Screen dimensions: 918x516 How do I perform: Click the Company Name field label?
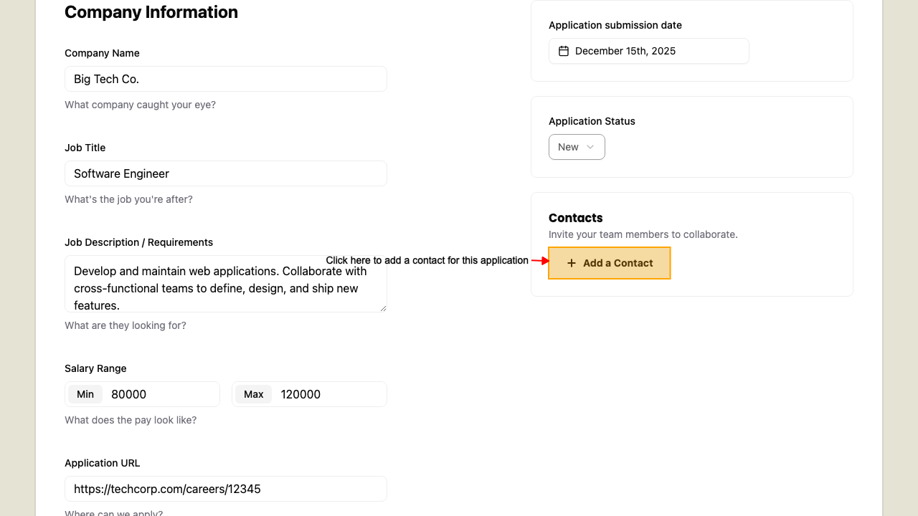[102, 53]
